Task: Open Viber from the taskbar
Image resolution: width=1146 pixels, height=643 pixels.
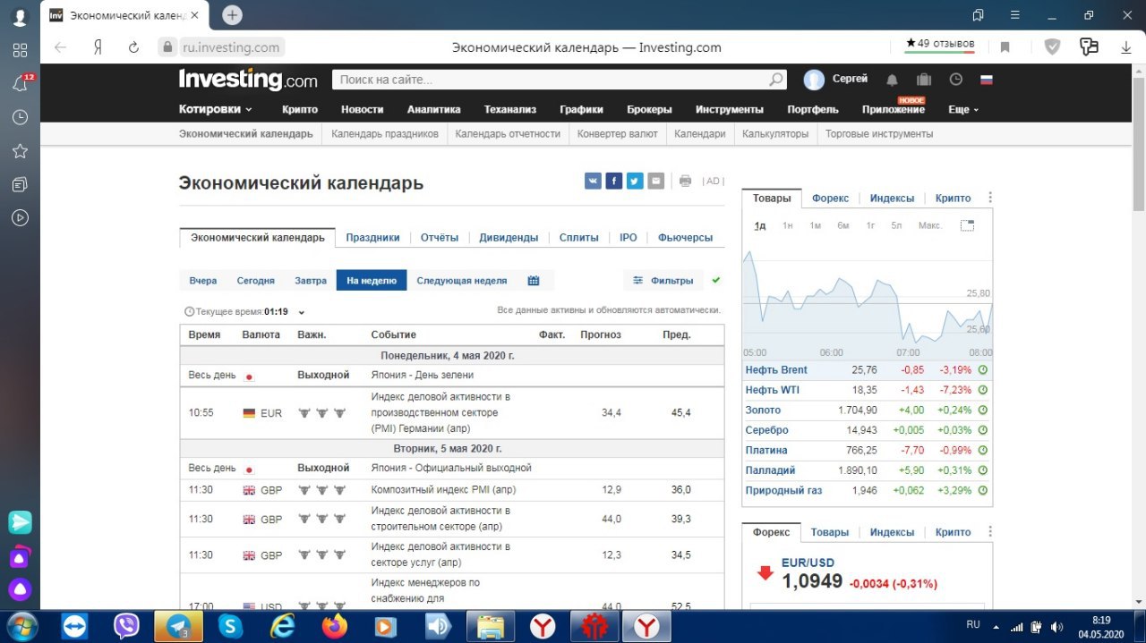Action: click(x=126, y=626)
